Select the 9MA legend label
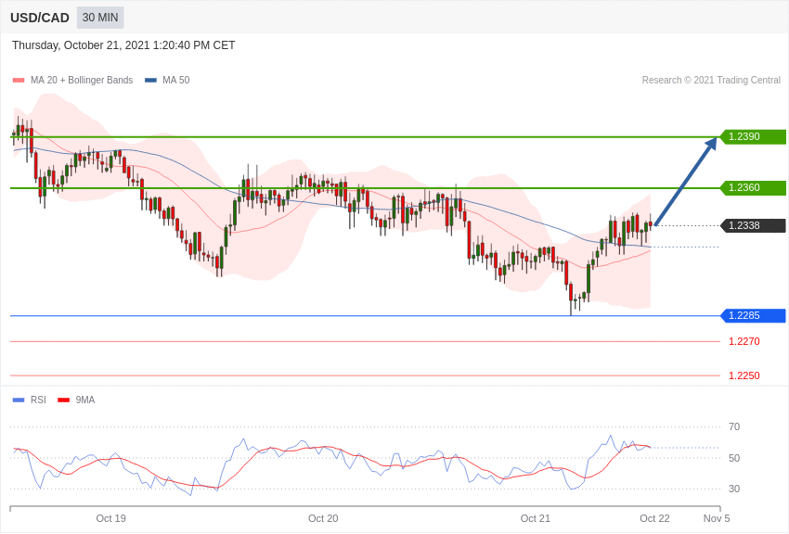 point(85,400)
